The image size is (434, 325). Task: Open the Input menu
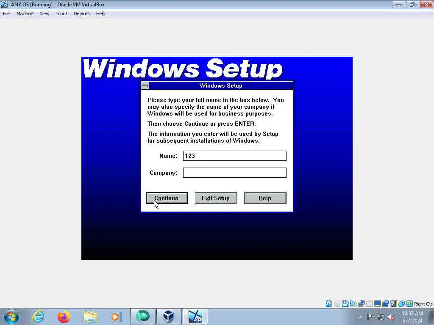(x=61, y=14)
